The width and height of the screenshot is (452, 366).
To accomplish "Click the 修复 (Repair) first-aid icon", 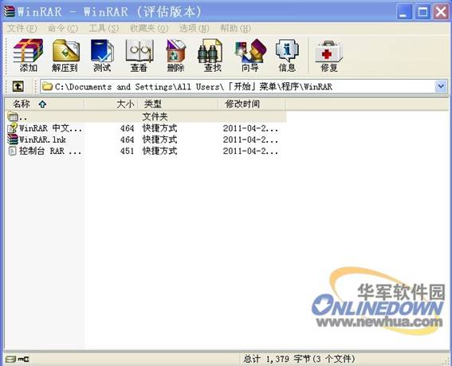I will (x=328, y=55).
